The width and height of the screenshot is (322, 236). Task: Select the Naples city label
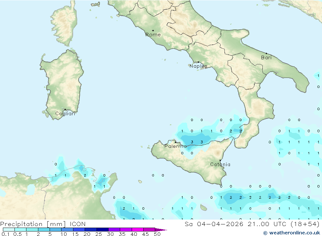click(198, 66)
